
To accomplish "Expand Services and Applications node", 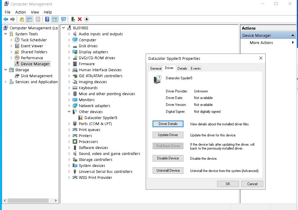I will (x=5, y=82).
